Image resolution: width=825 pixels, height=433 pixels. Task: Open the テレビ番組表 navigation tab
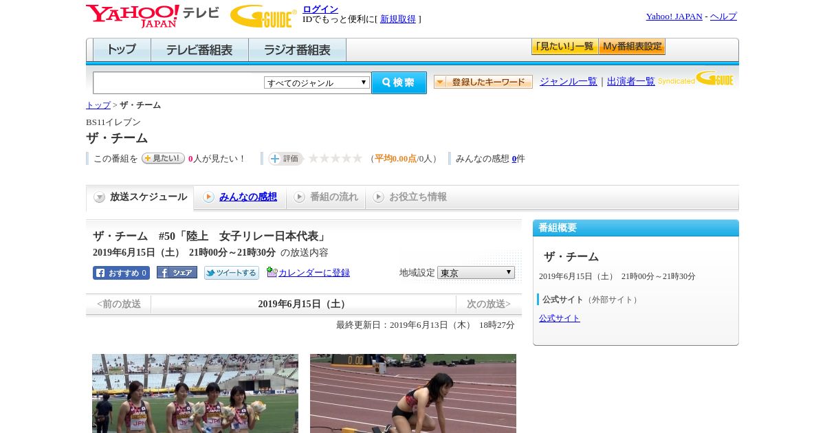tap(199, 50)
